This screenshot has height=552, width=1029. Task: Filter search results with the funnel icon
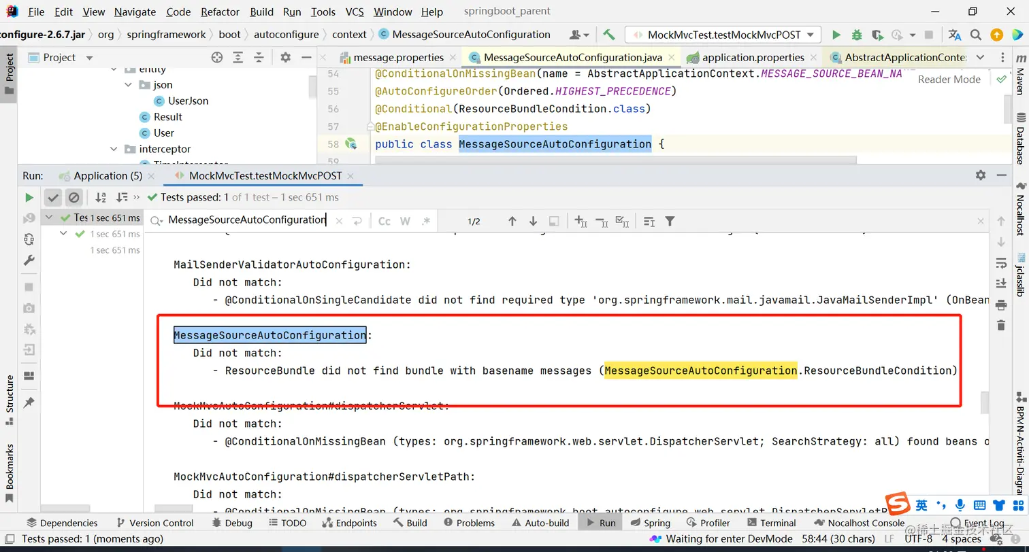[670, 221]
